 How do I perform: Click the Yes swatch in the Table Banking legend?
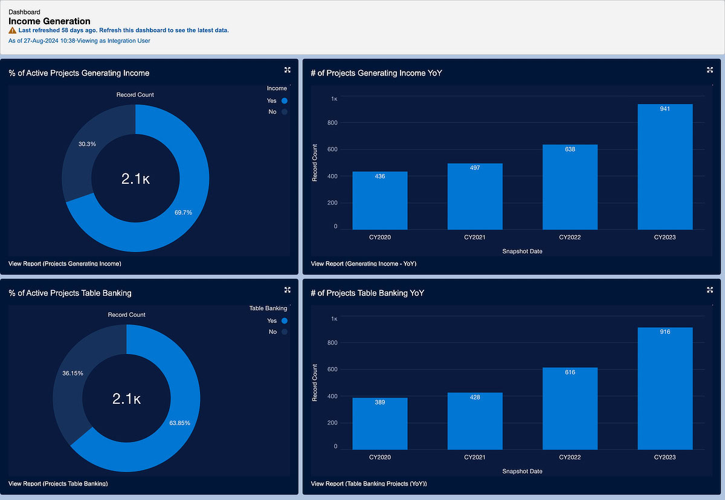point(284,321)
